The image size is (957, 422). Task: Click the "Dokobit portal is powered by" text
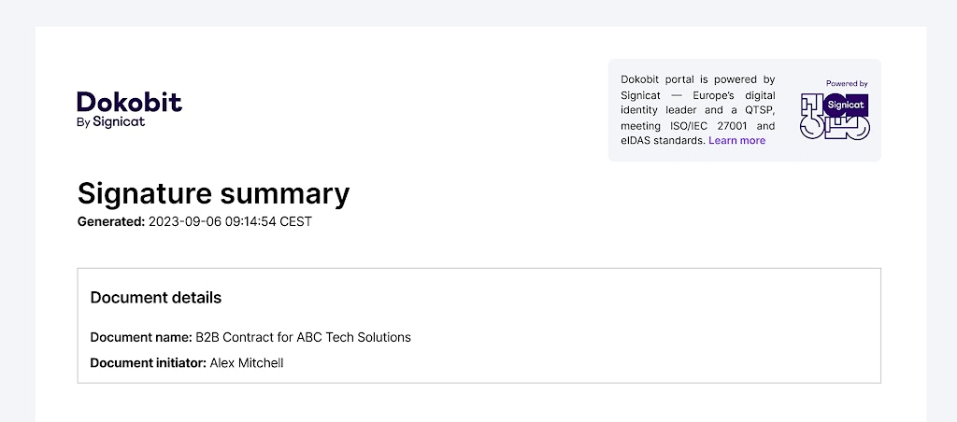coord(697,80)
